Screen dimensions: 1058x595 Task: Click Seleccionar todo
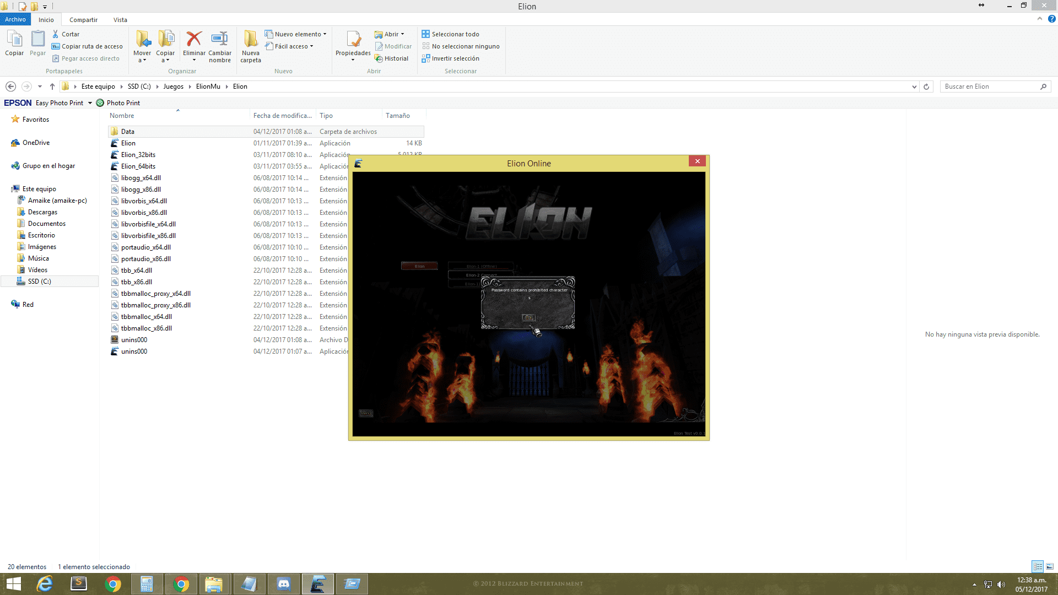click(450, 34)
